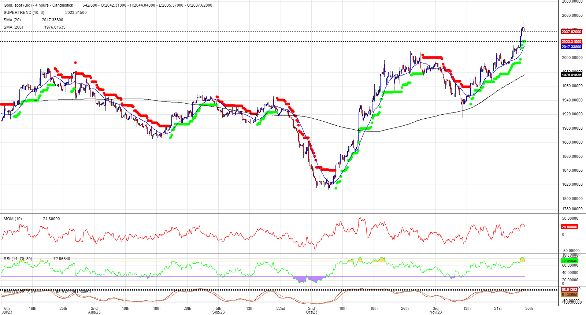Click the black 1976.01635 SMA 200 tag

pyautogui.click(x=571, y=75)
